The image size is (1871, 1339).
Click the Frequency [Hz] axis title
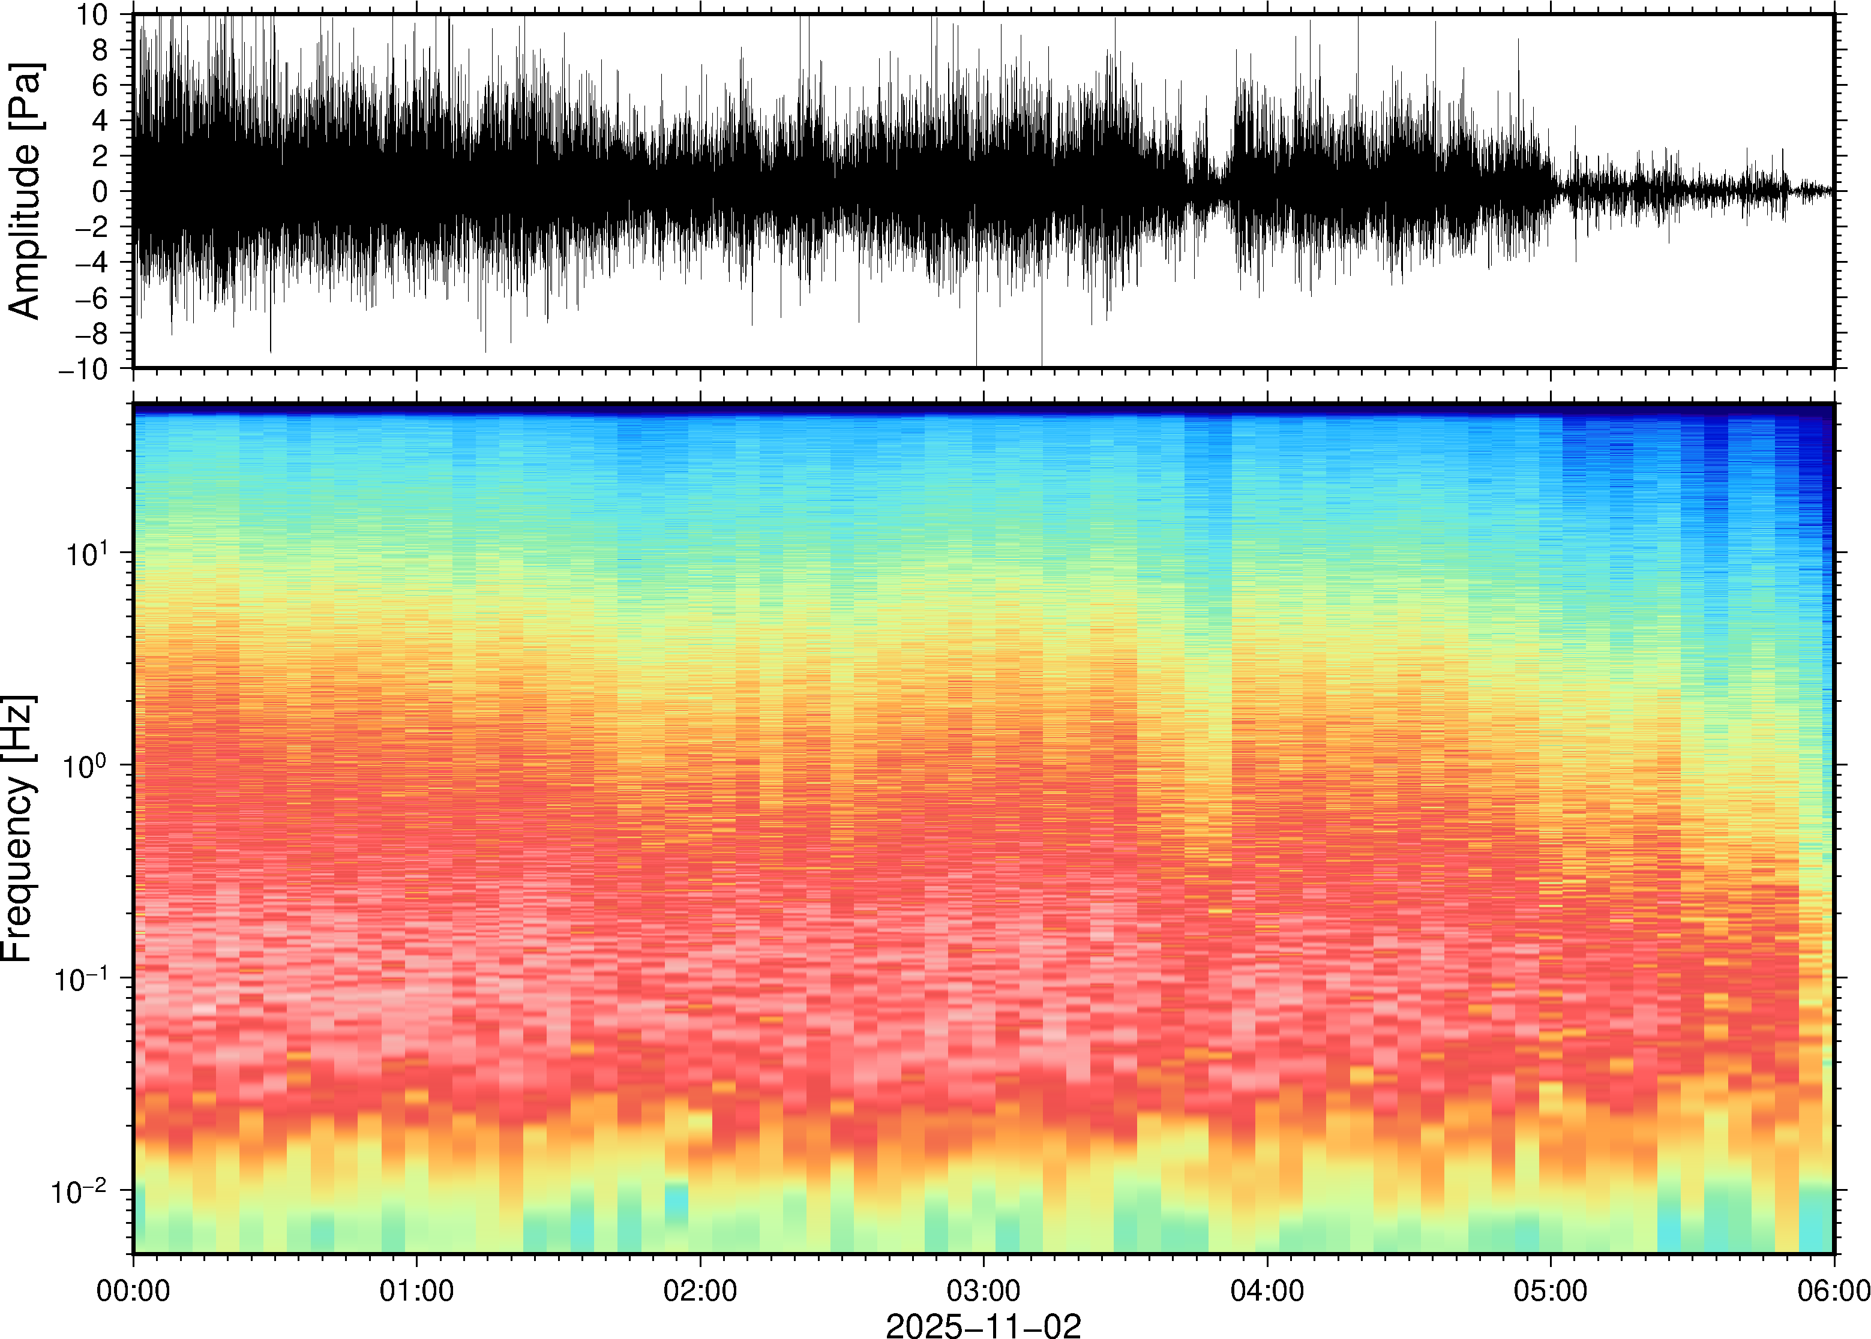point(18,828)
